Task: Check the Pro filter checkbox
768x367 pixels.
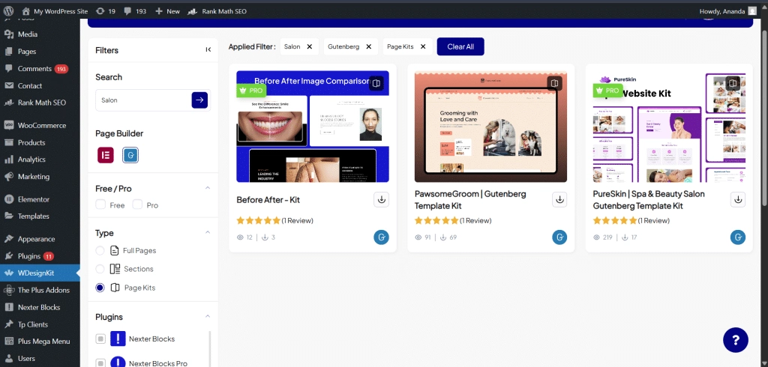Action: pos(138,204)
